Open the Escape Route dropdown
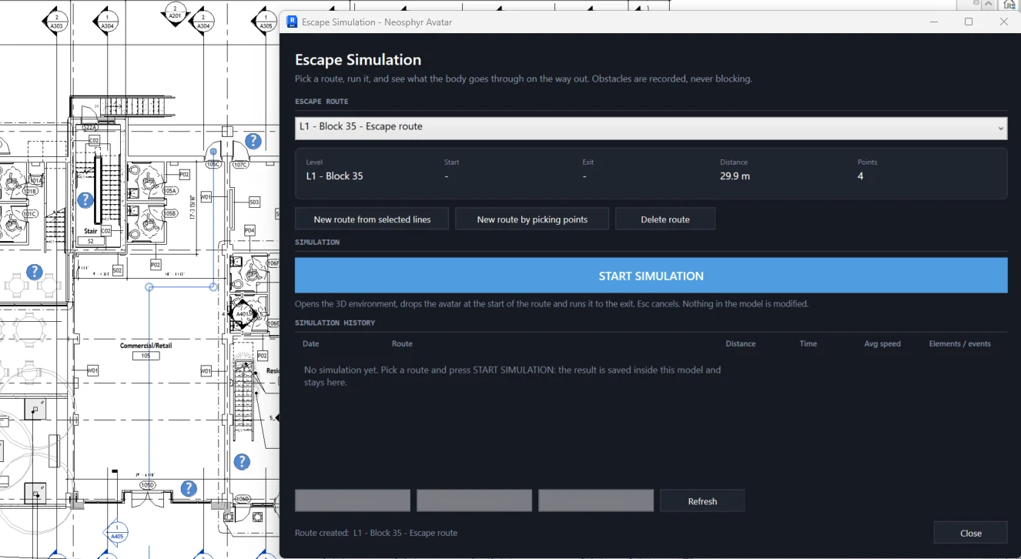Image resolution: width=1021 pixels, height=559 pixels. coord(651,128)
